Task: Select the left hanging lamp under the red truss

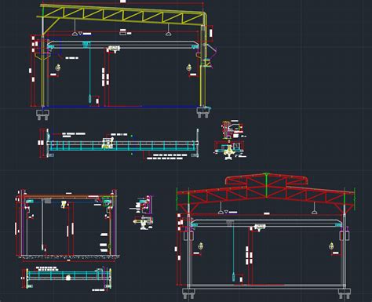Action: tap(221, 208)
